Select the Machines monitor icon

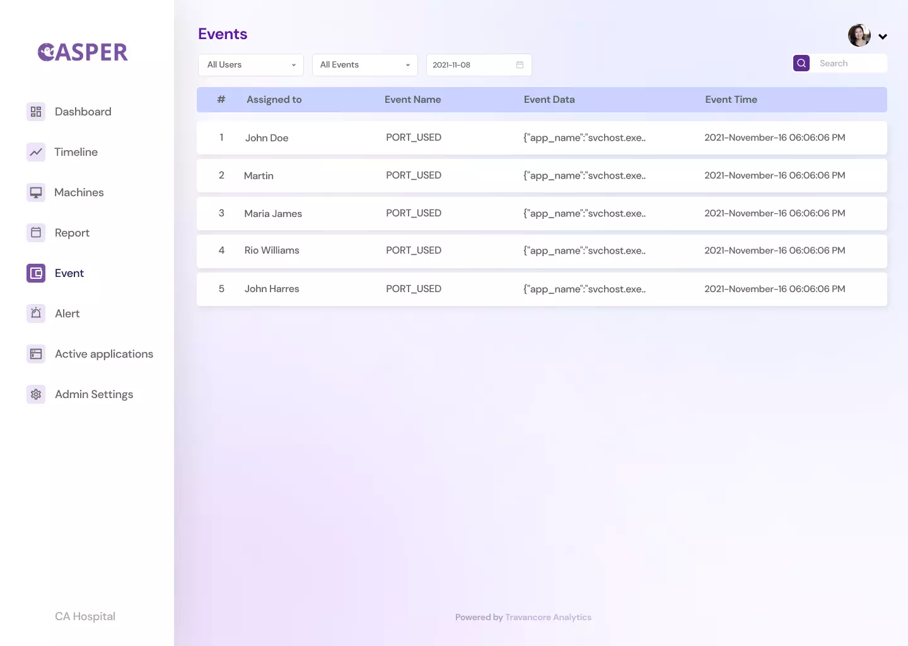pyautogui.click(x=36, y=192)
